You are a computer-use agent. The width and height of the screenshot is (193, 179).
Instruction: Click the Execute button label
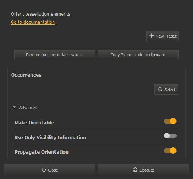point(147,170)
